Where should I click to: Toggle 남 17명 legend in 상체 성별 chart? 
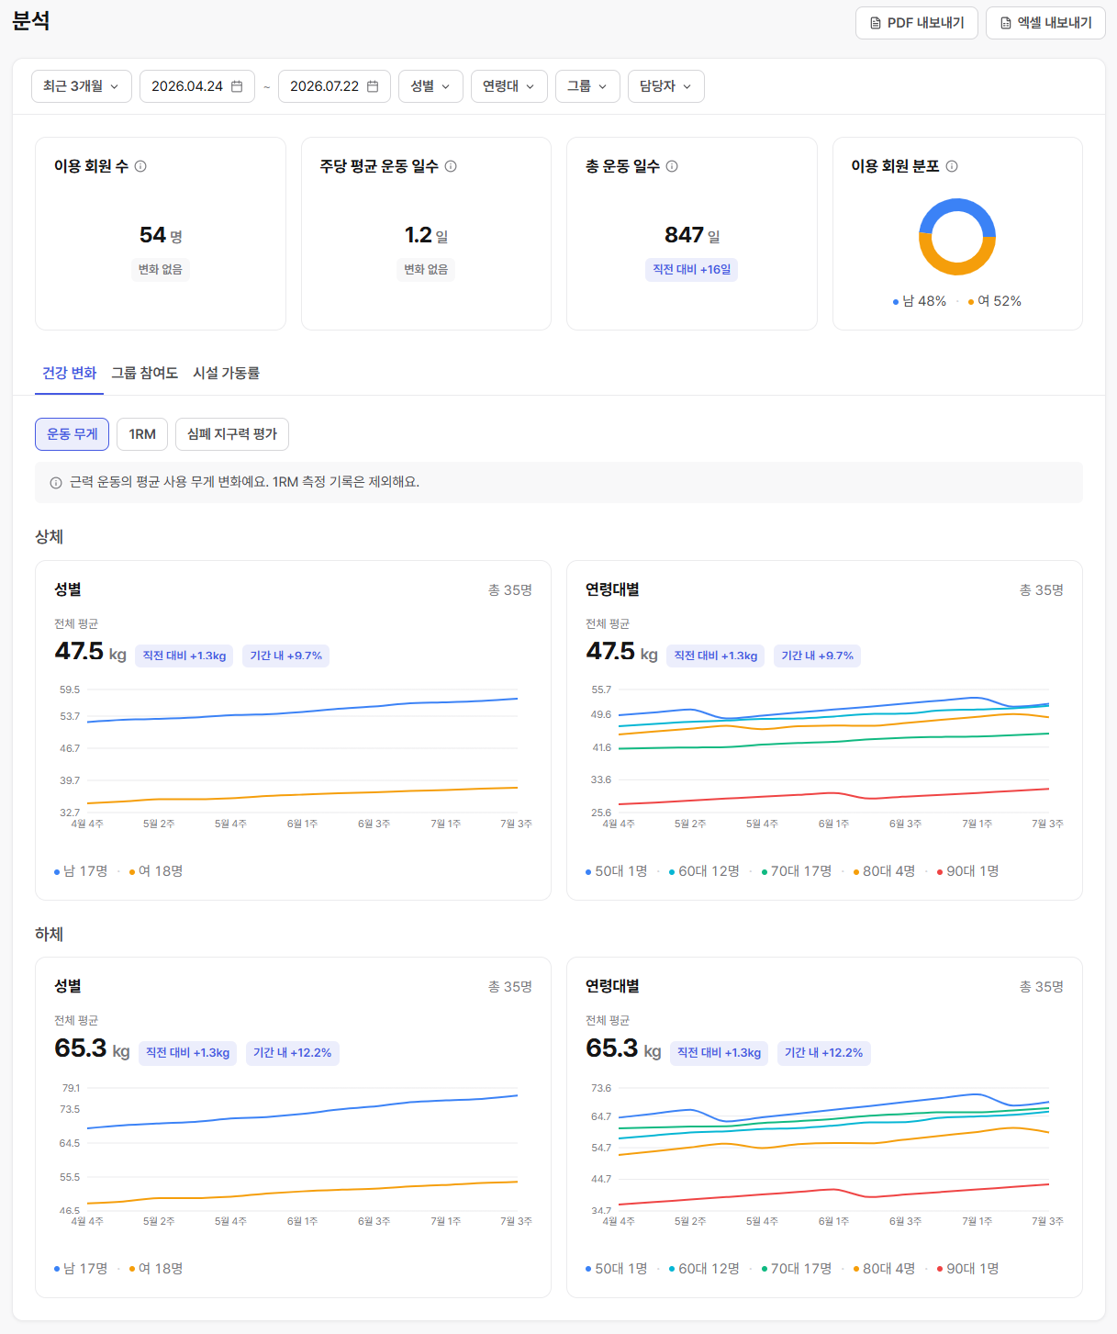[81, 871]
